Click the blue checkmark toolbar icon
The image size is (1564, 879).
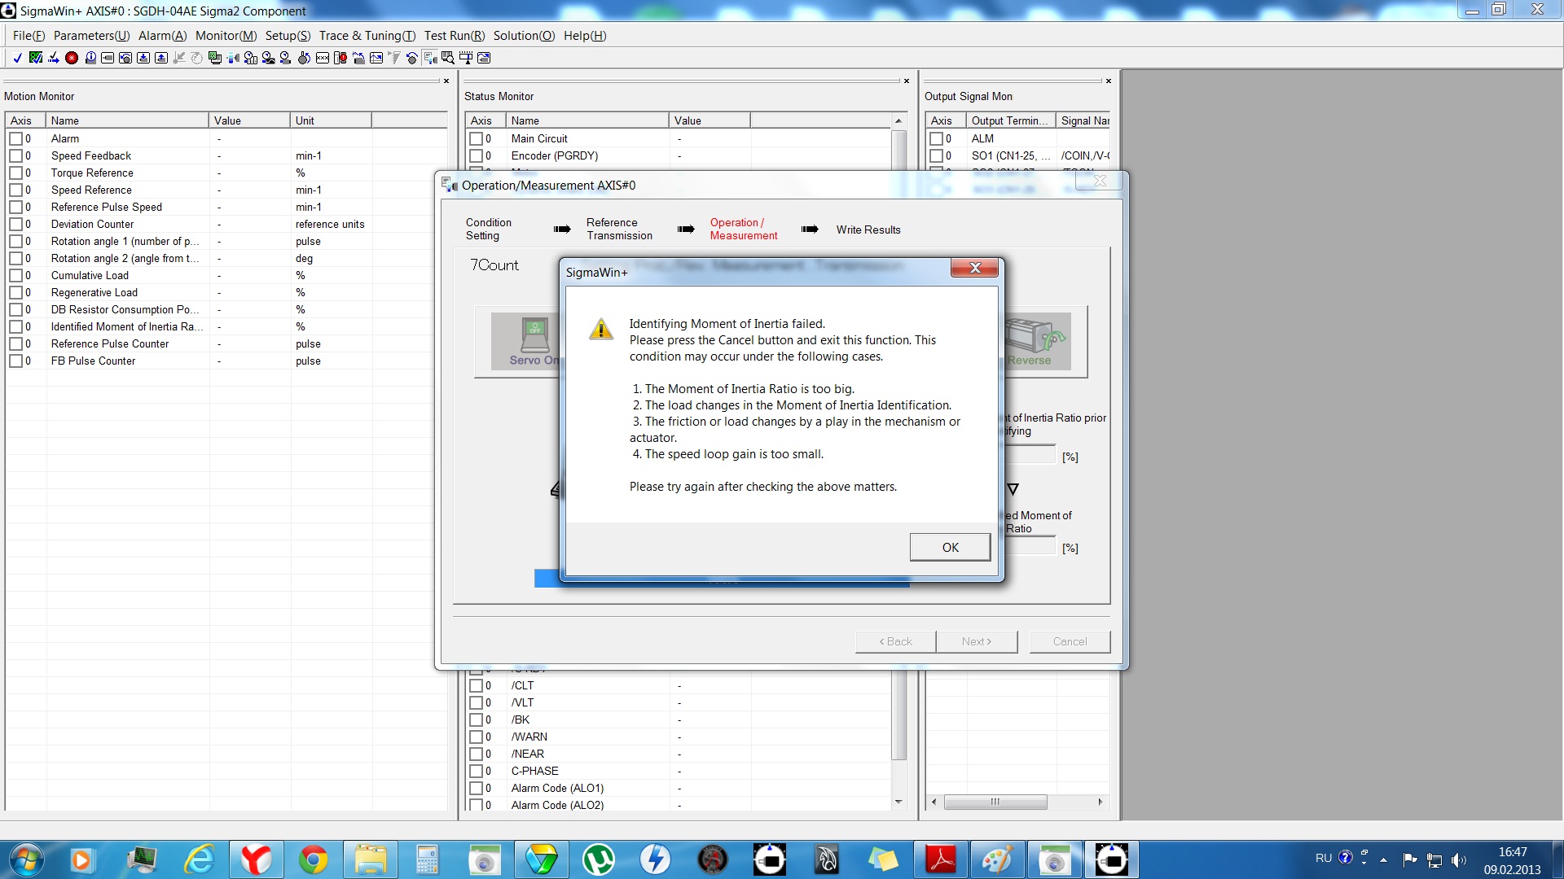point(18,58)
